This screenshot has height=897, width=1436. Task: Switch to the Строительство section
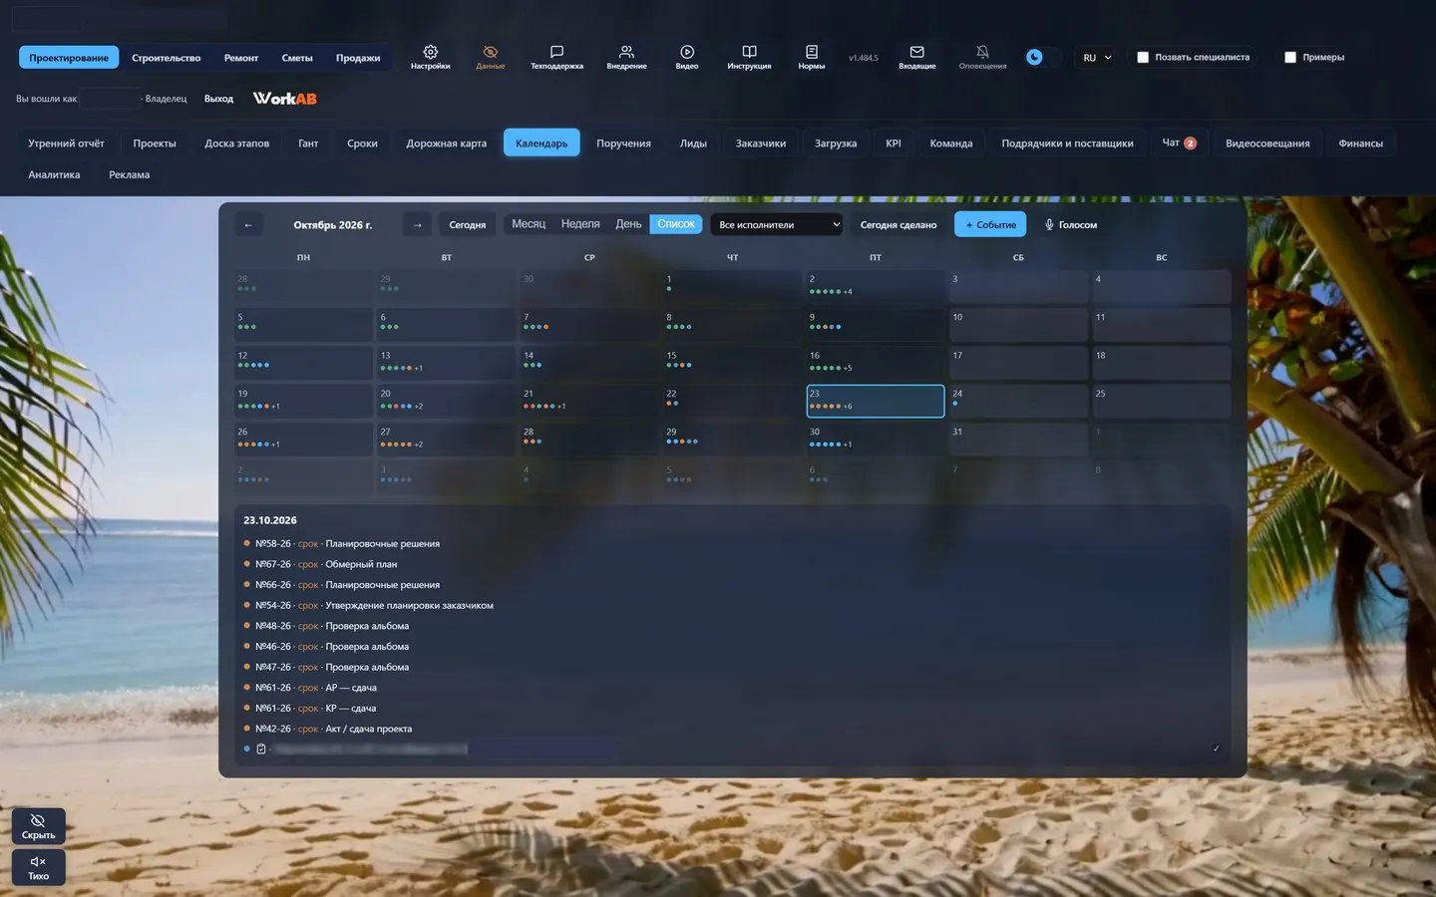point(167,58)
